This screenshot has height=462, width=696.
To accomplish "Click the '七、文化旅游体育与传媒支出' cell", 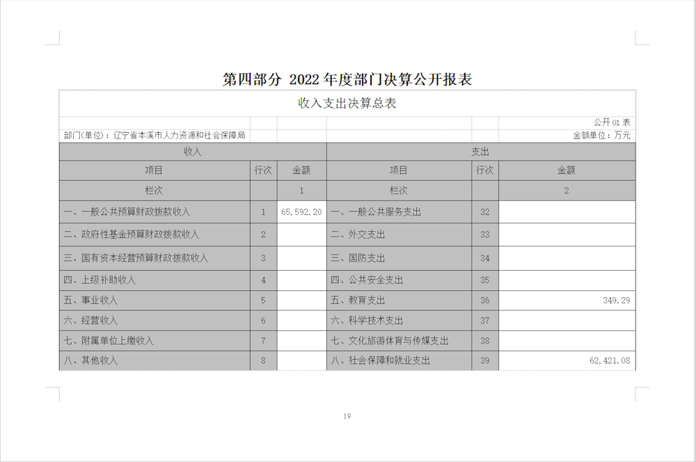I will (399, 341).
